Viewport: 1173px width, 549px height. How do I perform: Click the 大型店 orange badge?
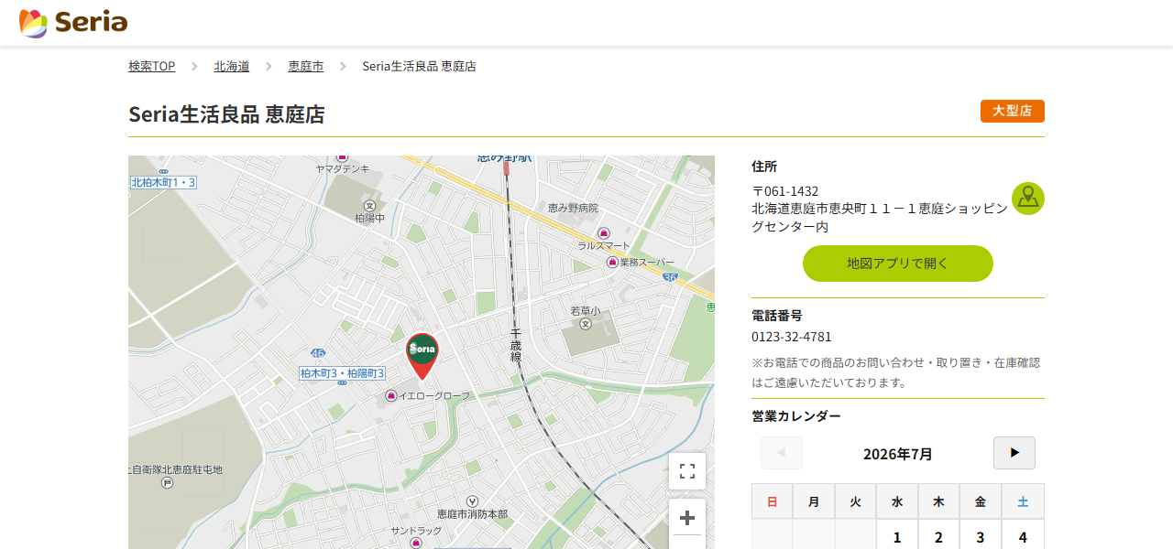coord(1013,111)
